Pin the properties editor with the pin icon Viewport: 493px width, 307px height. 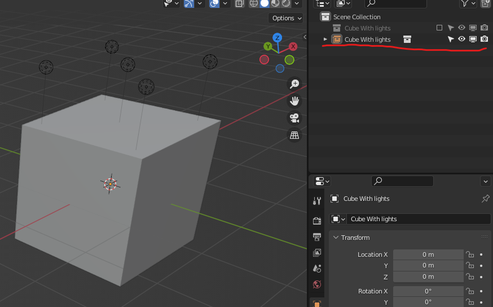pos(485,199)
